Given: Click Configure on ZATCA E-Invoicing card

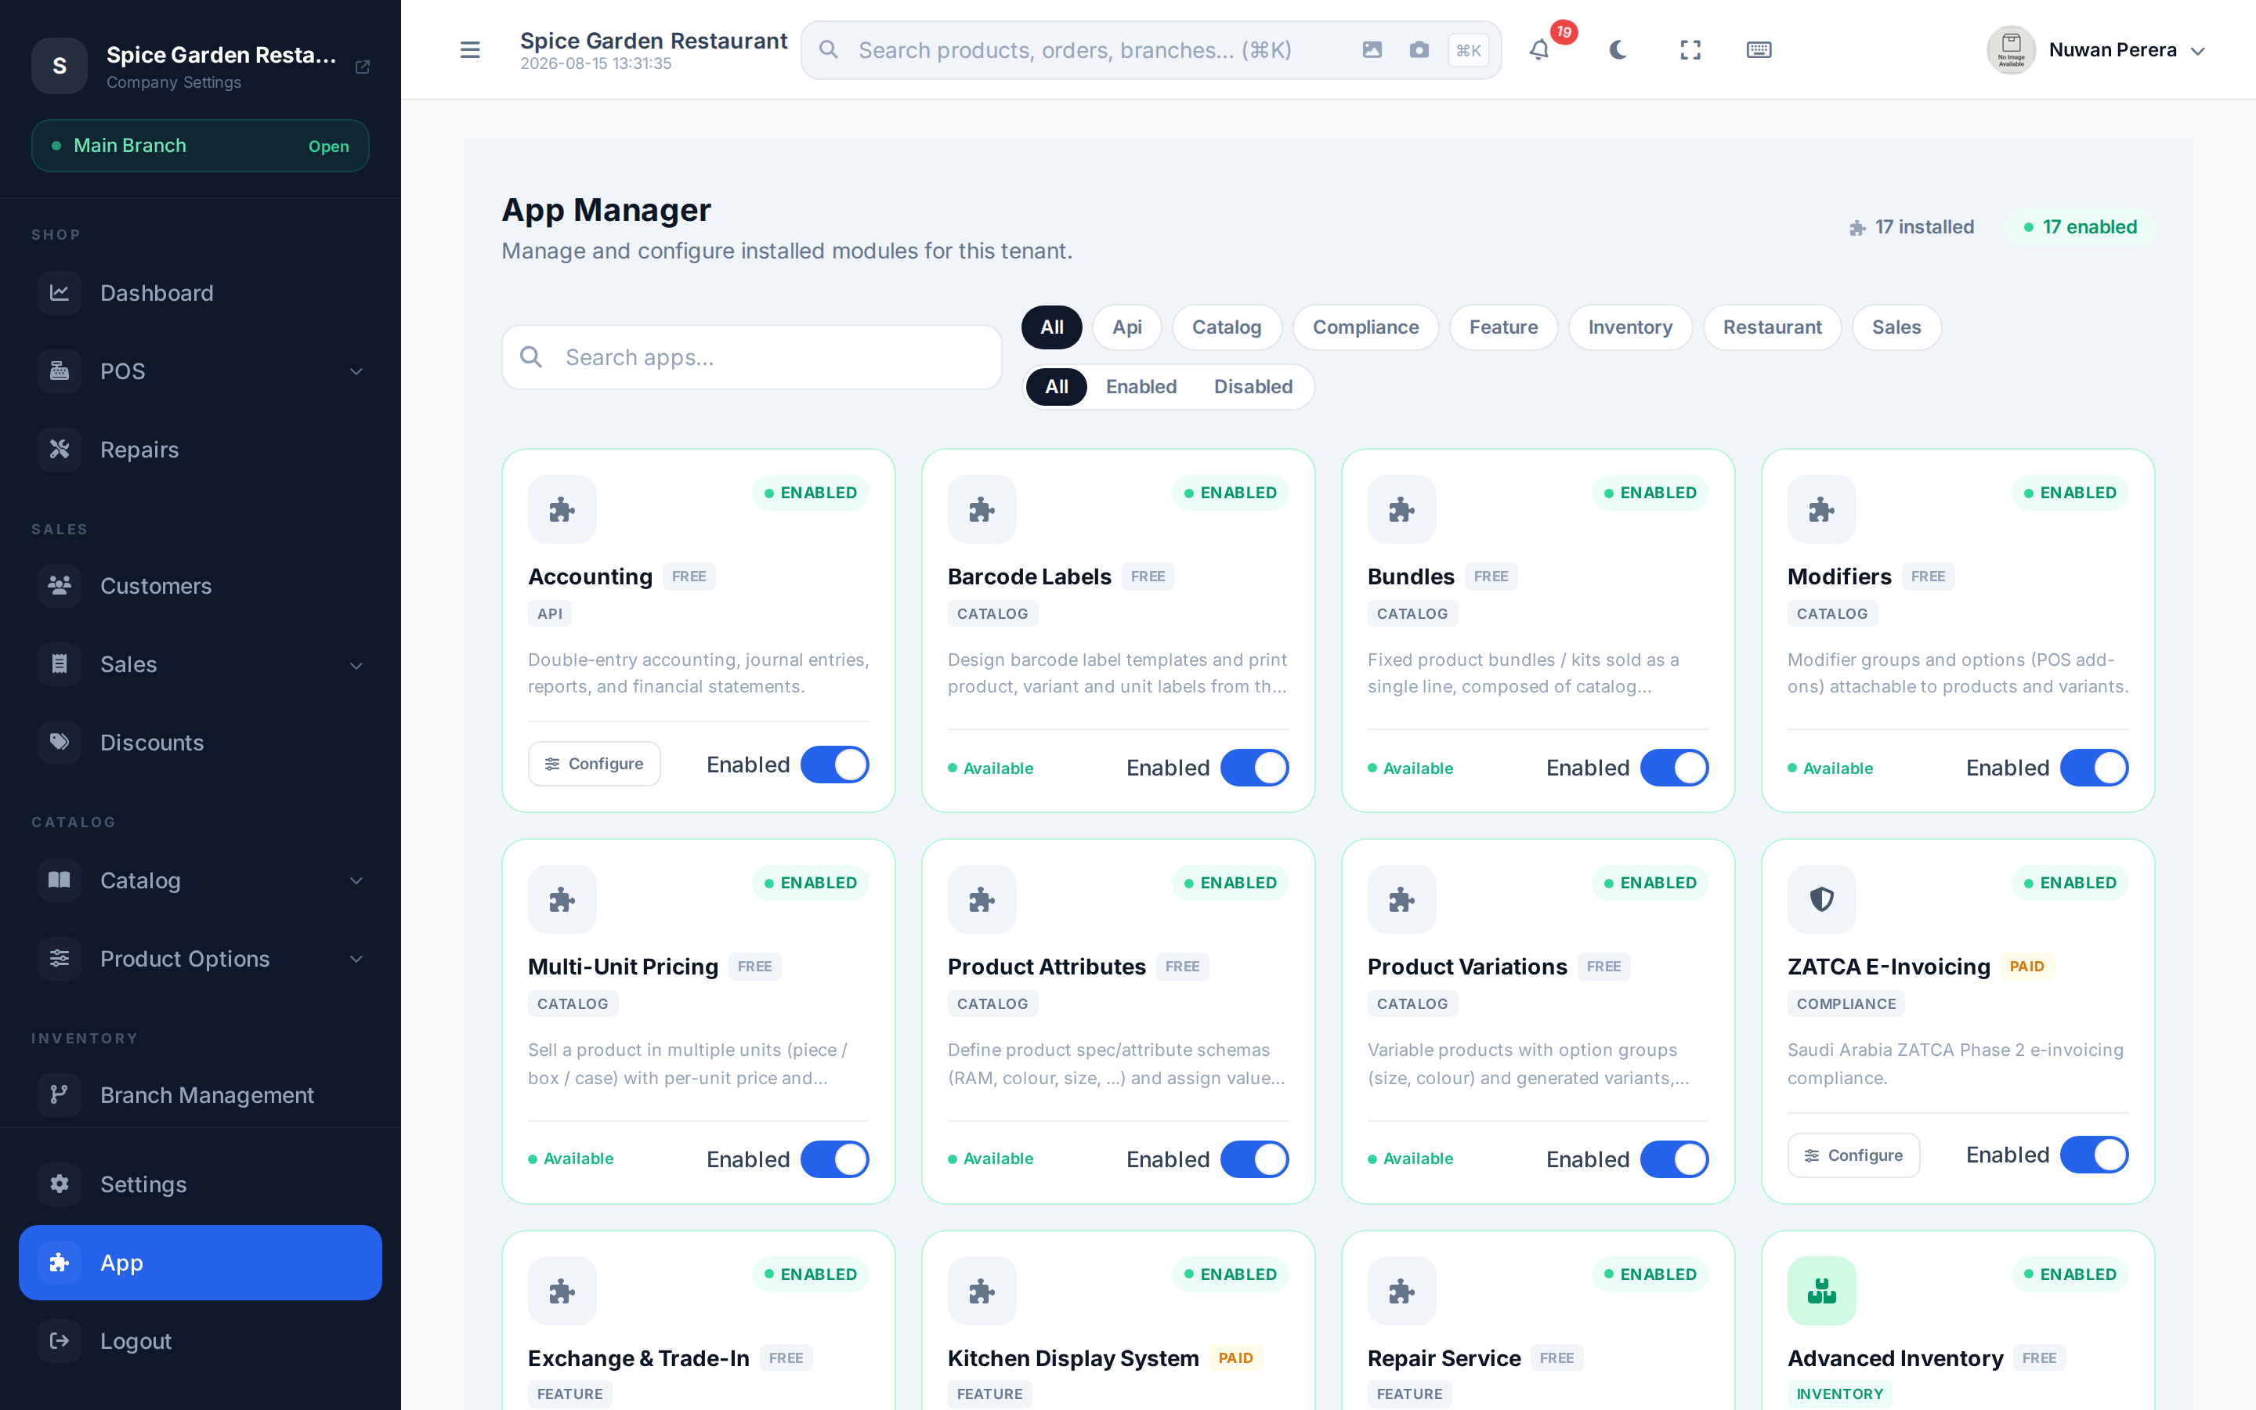Looking at the screenshot, I should 1853,1155.
